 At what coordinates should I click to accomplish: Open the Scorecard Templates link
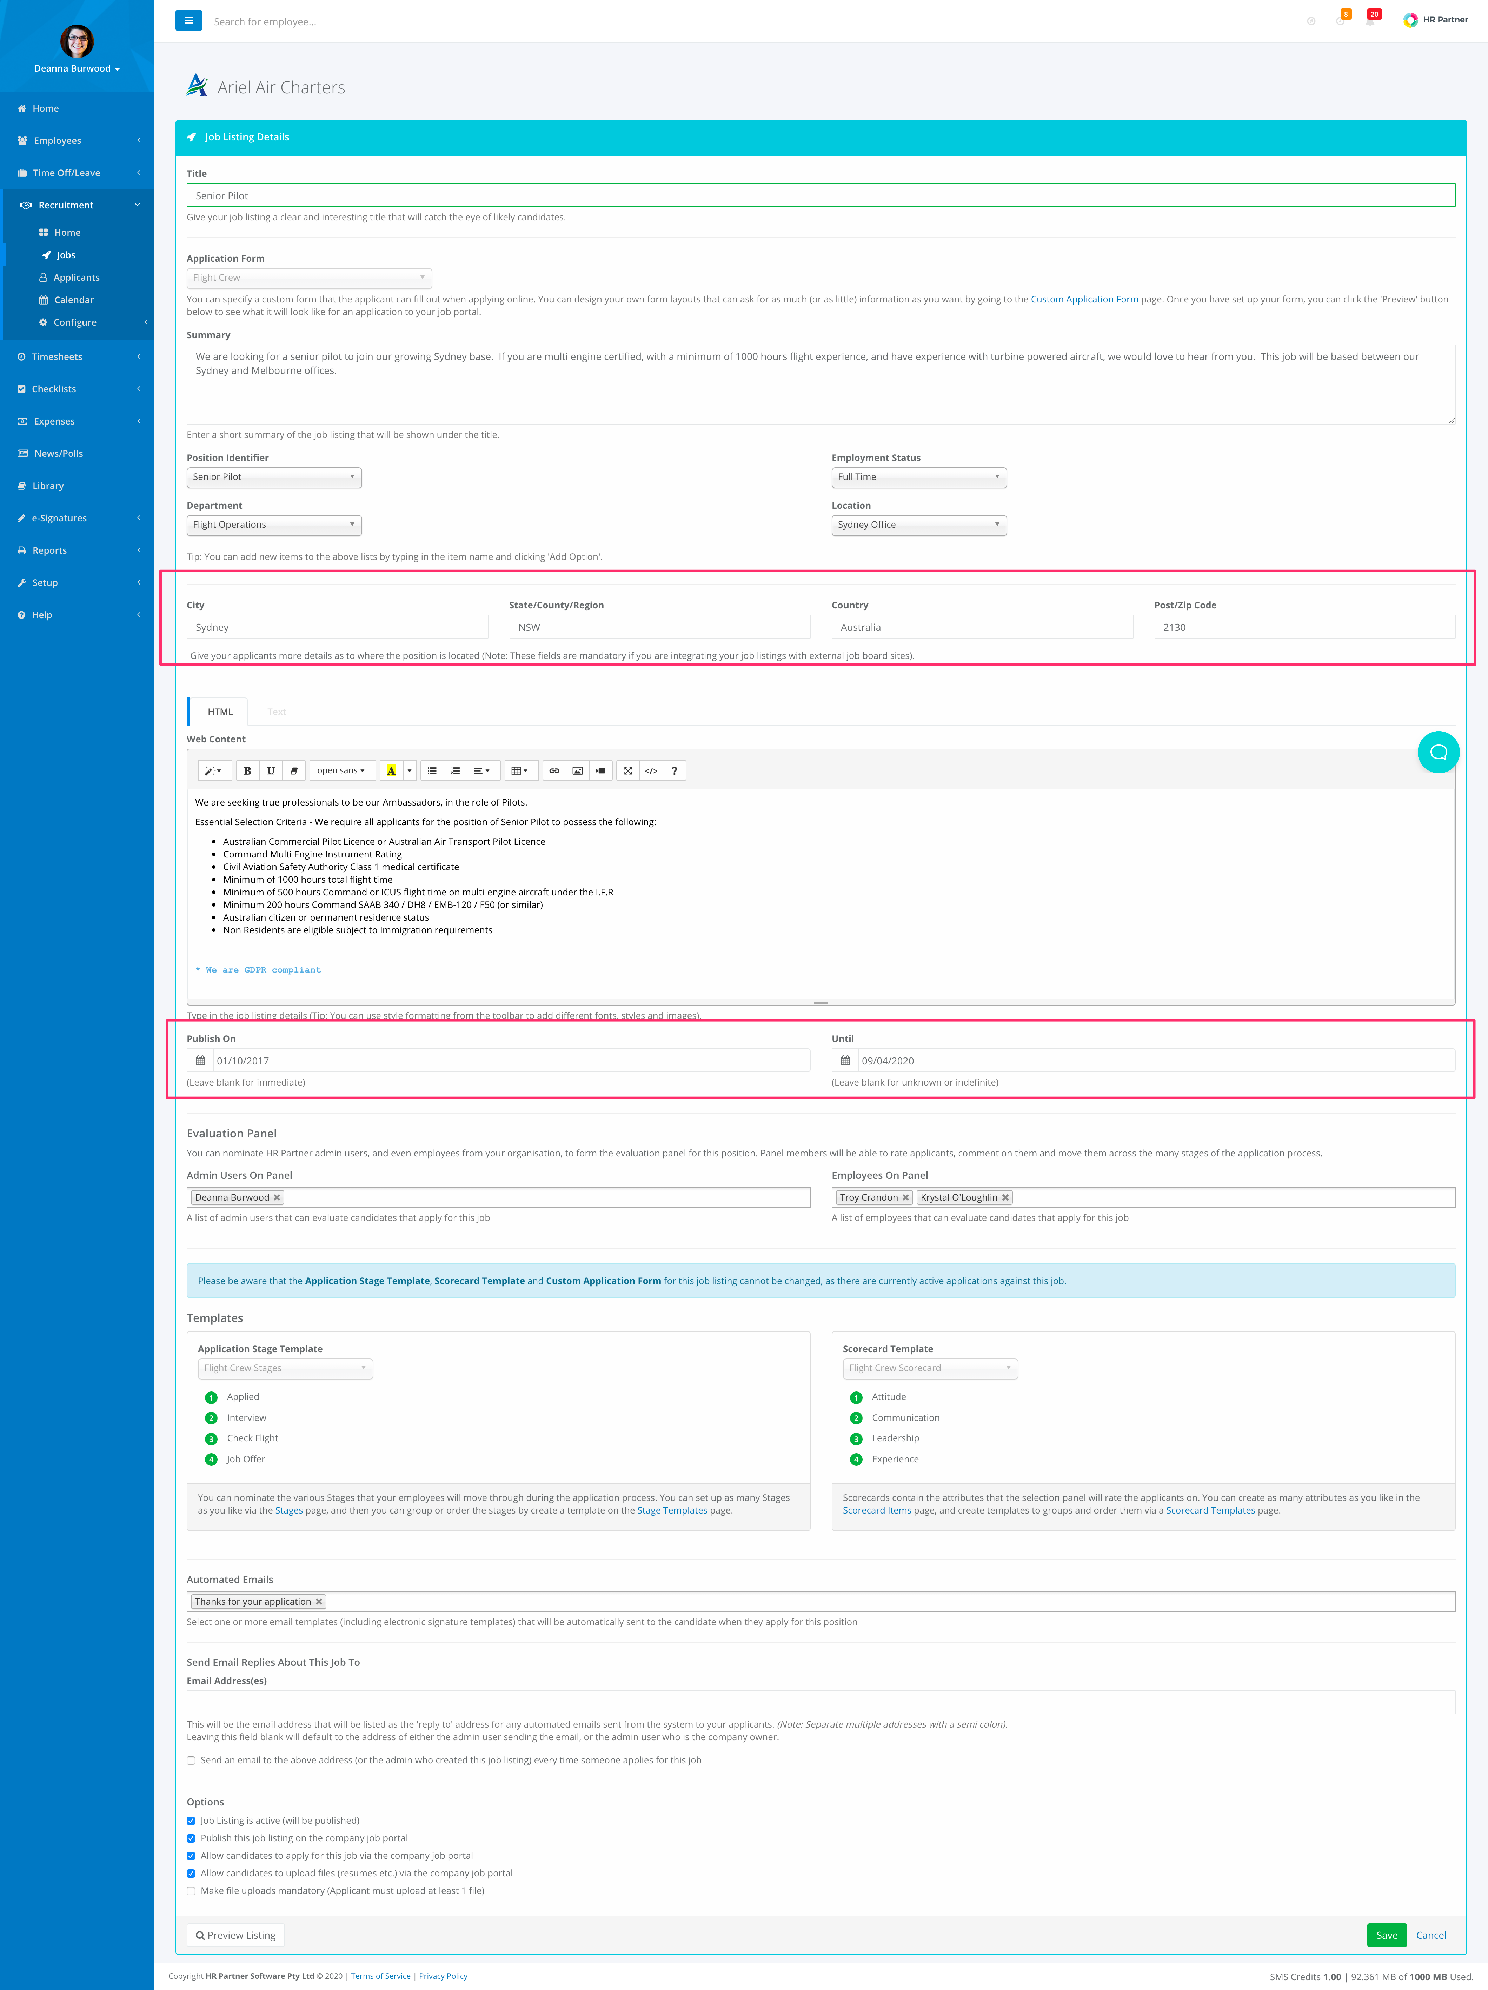(1210, 1510)
